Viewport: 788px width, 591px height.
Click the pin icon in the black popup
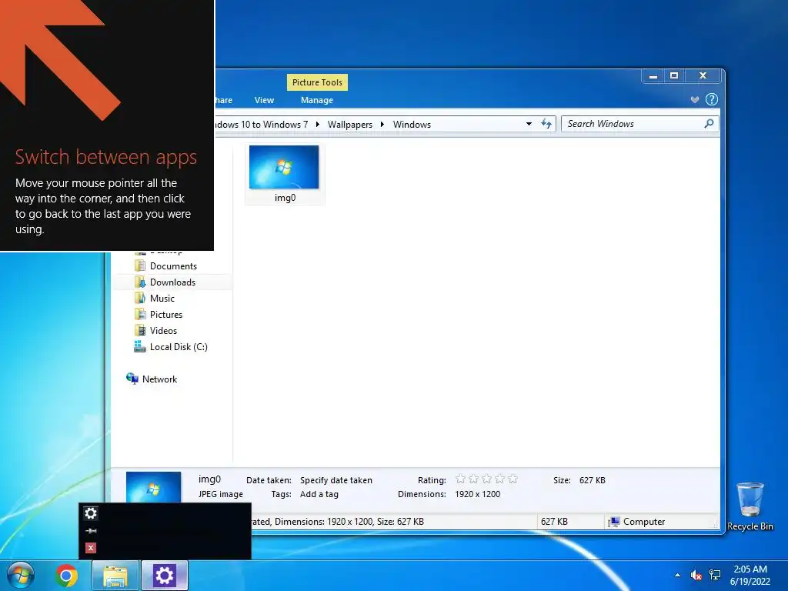coord(91,531)
